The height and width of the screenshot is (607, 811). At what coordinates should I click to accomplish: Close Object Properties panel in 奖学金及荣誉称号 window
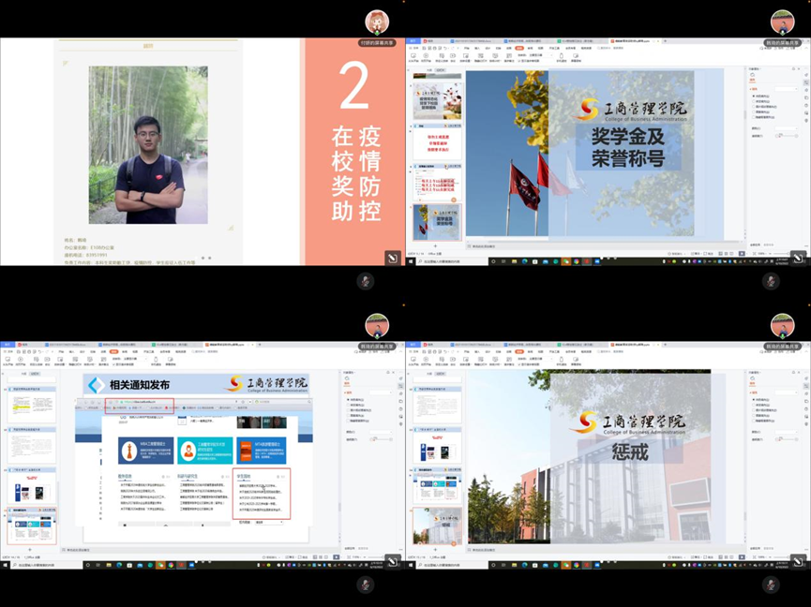point(799,68)
